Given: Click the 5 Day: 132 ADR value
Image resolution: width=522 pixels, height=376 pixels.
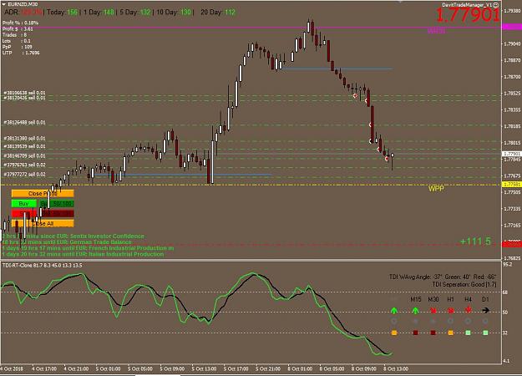Looking at the screenshot, I should (135, 13).
